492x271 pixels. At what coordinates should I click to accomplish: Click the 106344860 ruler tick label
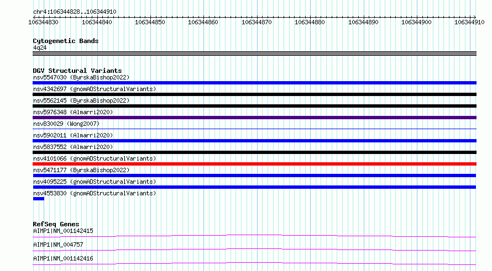pos(203,22)
